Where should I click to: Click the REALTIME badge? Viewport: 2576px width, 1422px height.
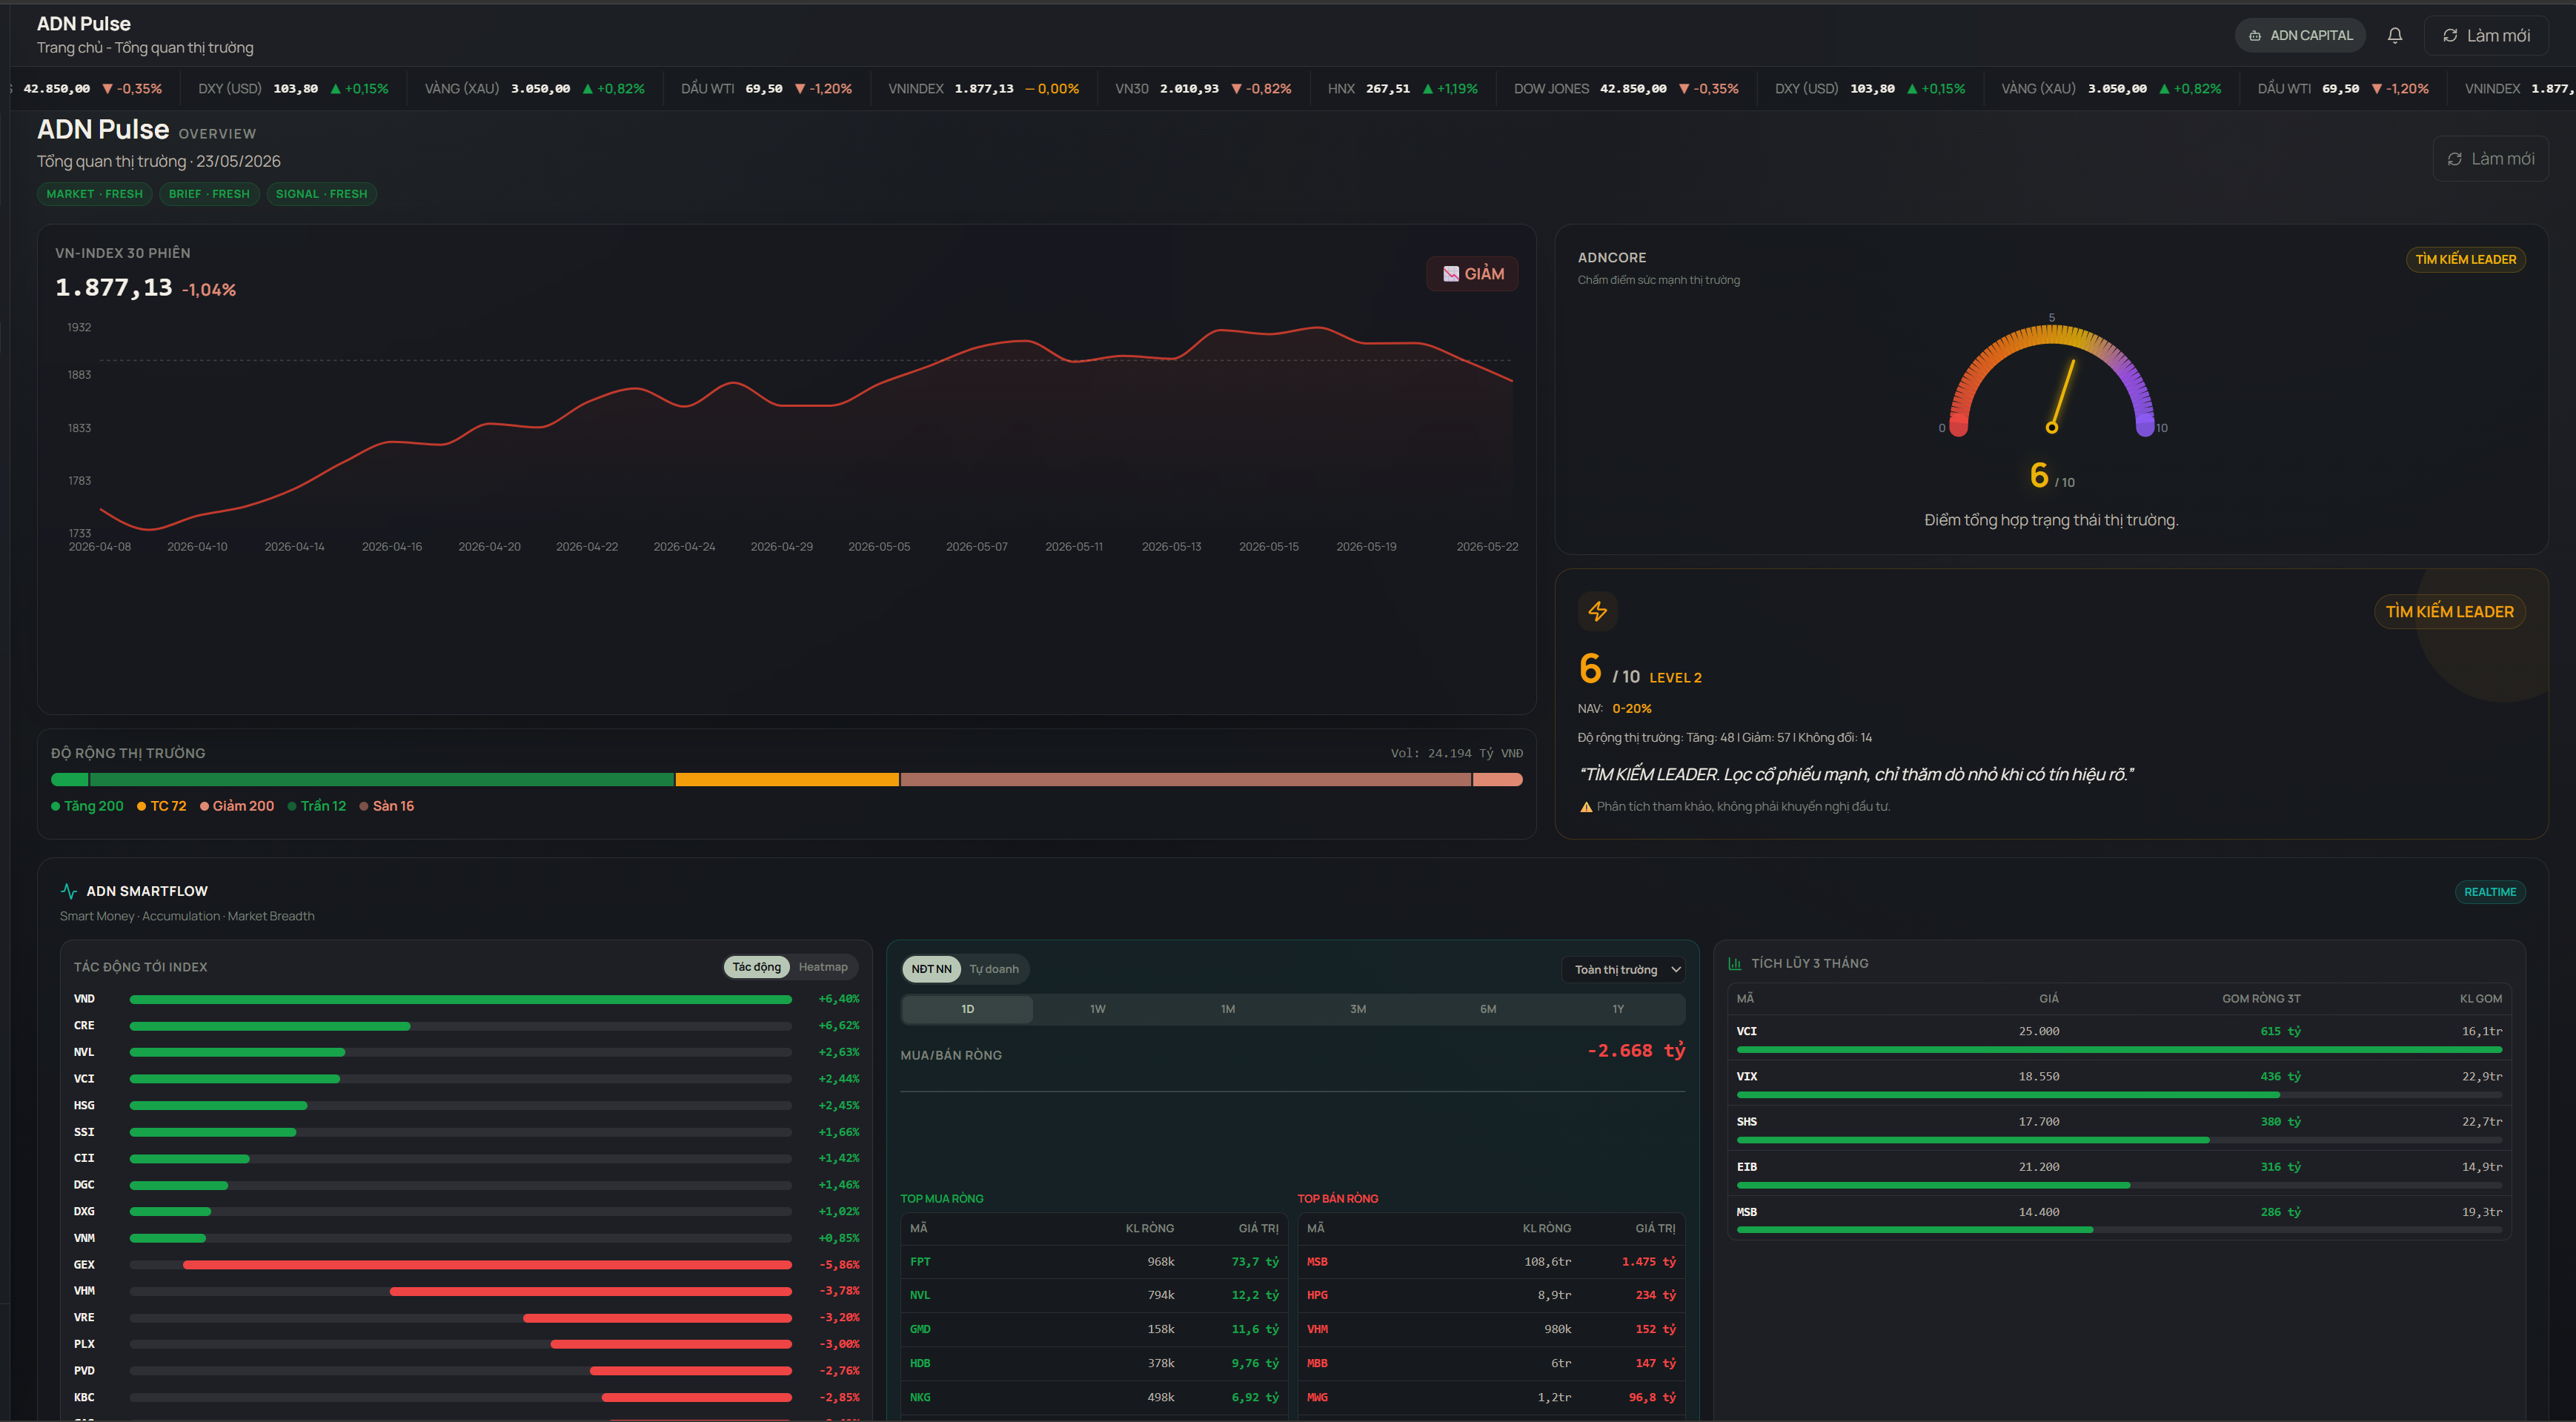pyautogui.click(x=2490, y=891)
